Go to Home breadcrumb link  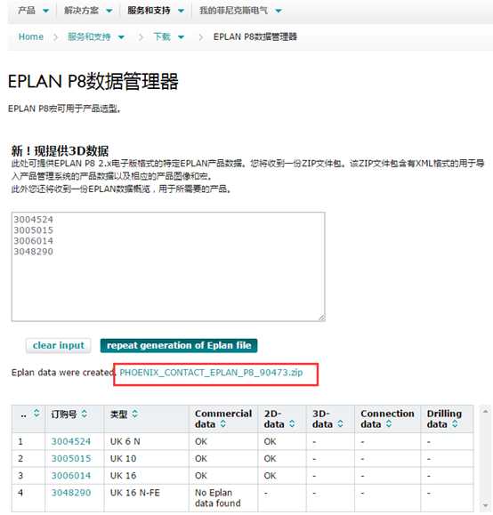click(x=31, y=36)
